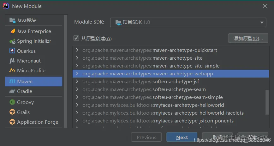Select Groovy module type

(33, 102)
